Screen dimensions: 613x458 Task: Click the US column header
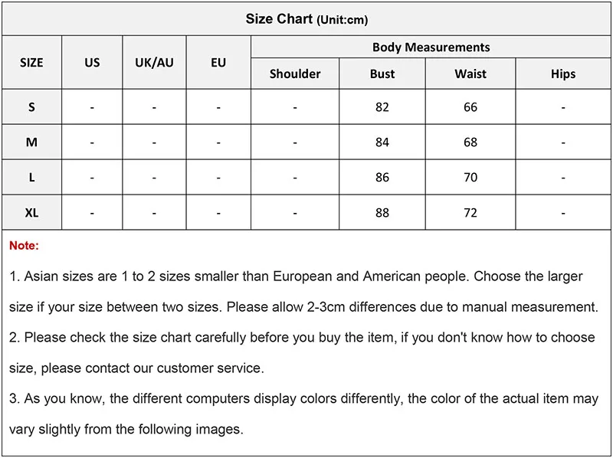tap(92, 62)
